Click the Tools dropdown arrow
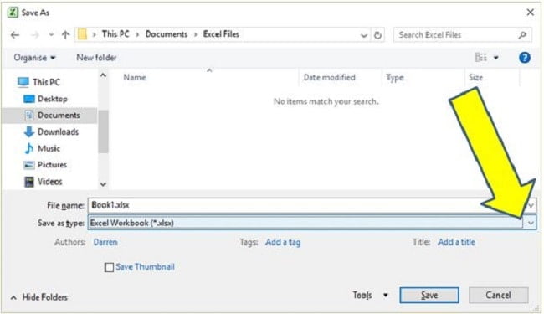This screenshot has height=314, width=544. coord(386,296)
